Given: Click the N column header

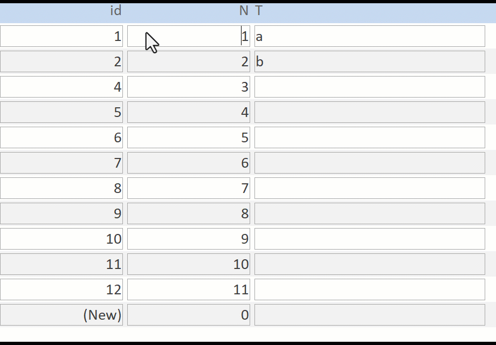Looking at the screenshot, I should tap(244, 11).
